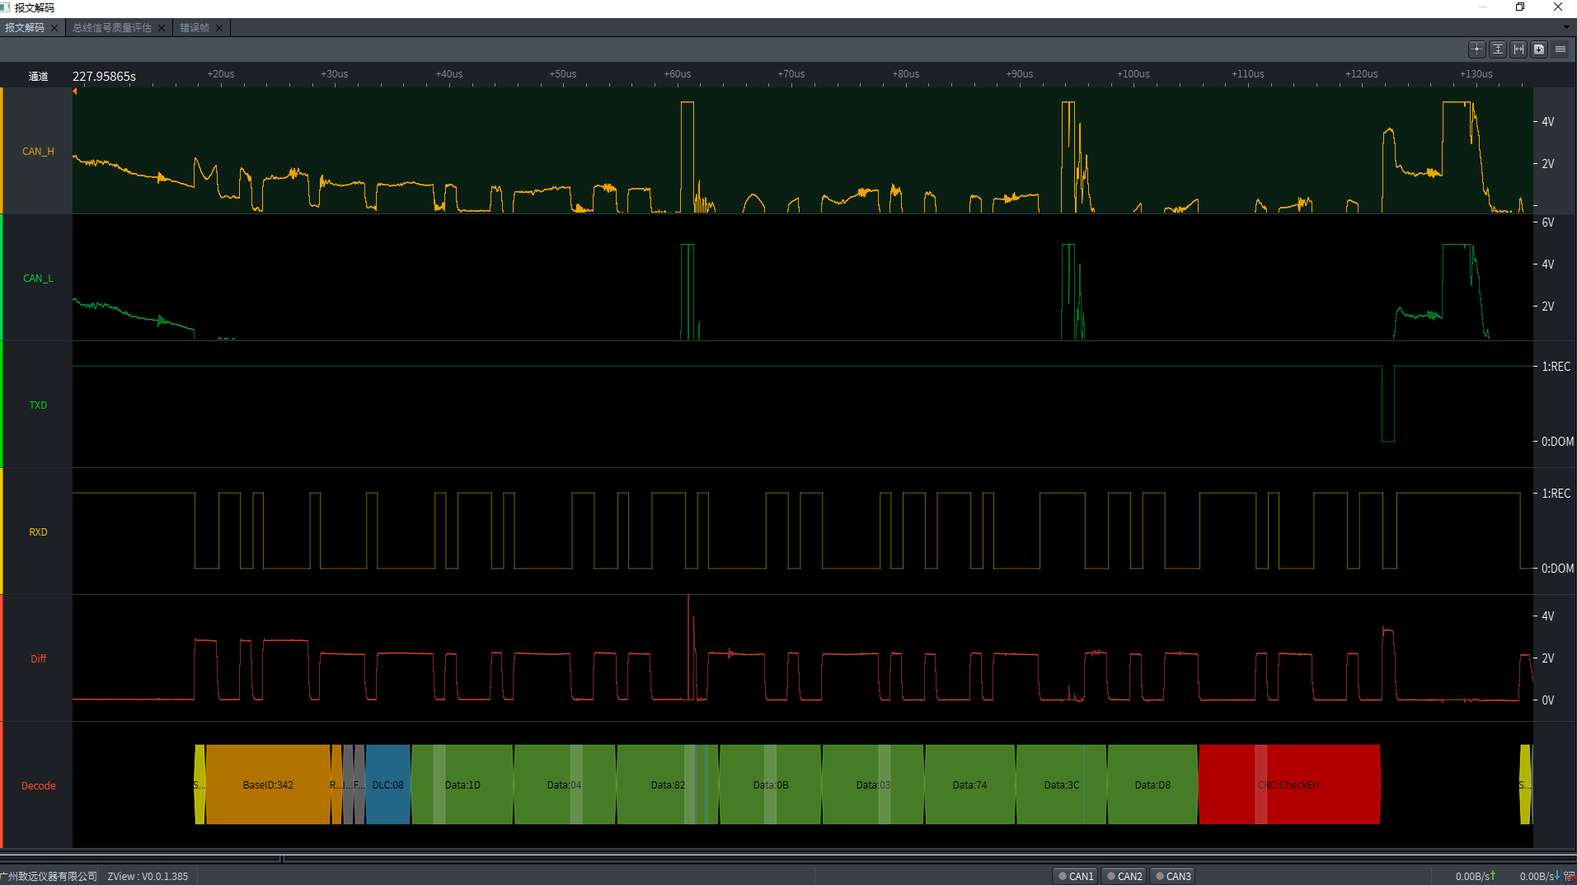The width and height of the screenshot is (1577, 885).
Task: Click the horizontal fit width tool
Action: [1518, 49]
